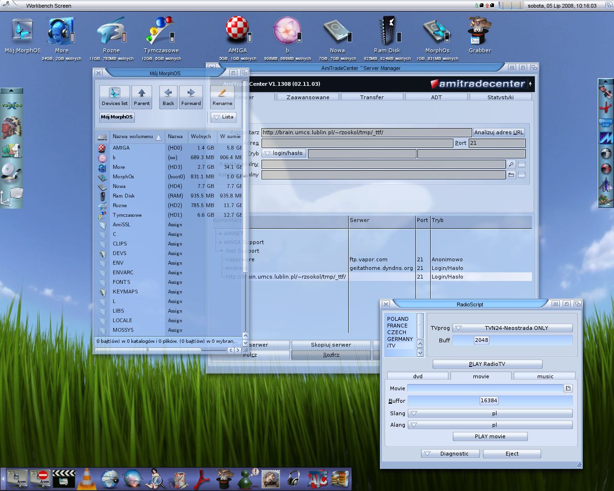
Task: Open the Alang language dropdown
Action: tap(490, 425)
